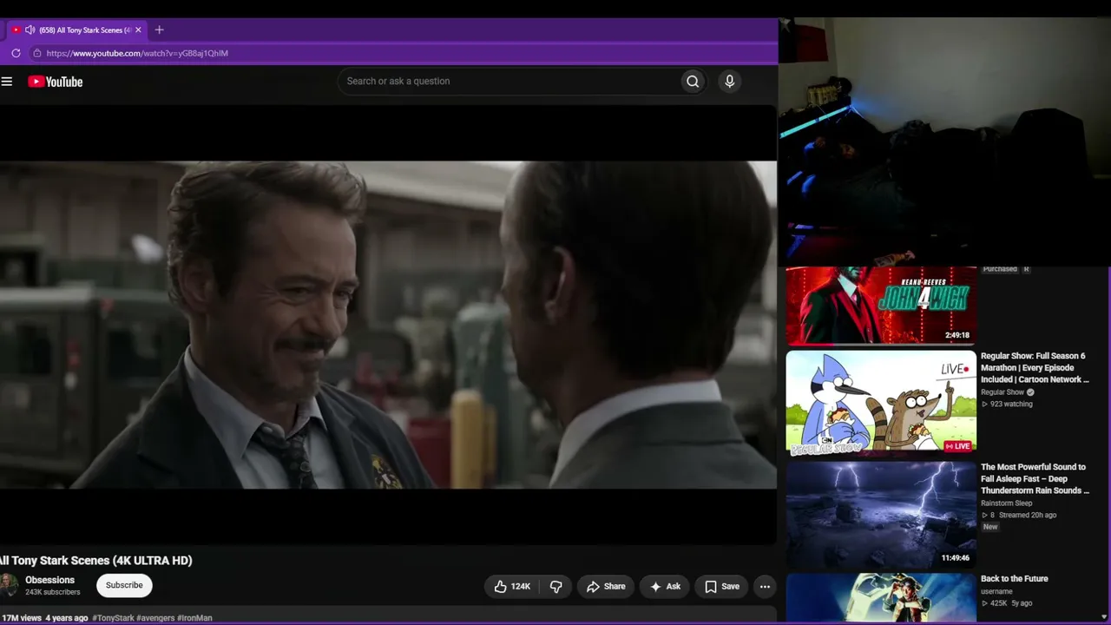Open the Back to the Future title
The width and height of the screenshot is (1111, 625).
(x=1015, y=579)
